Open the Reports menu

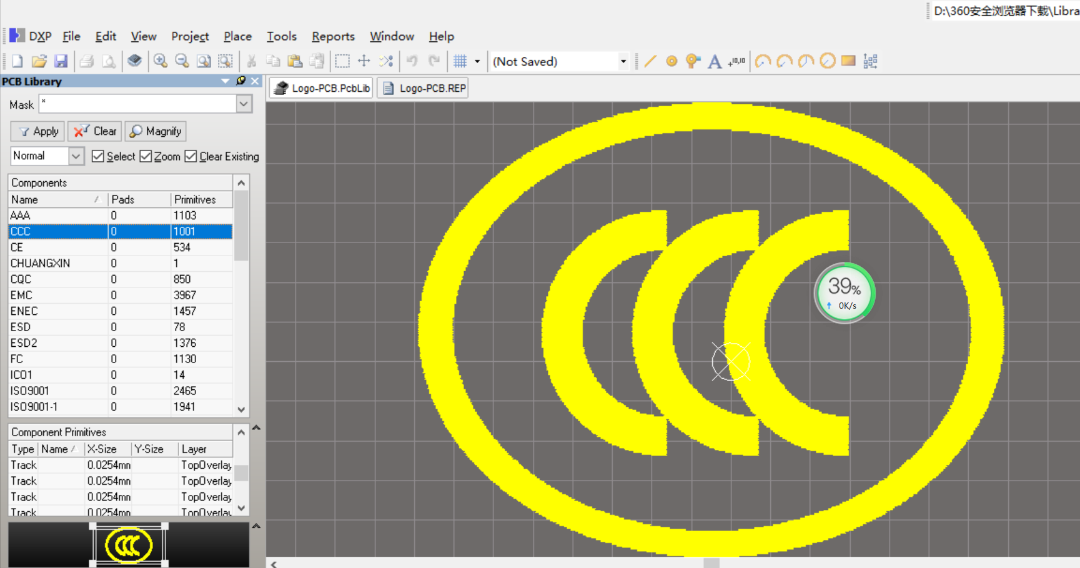[x=333, y=36]
